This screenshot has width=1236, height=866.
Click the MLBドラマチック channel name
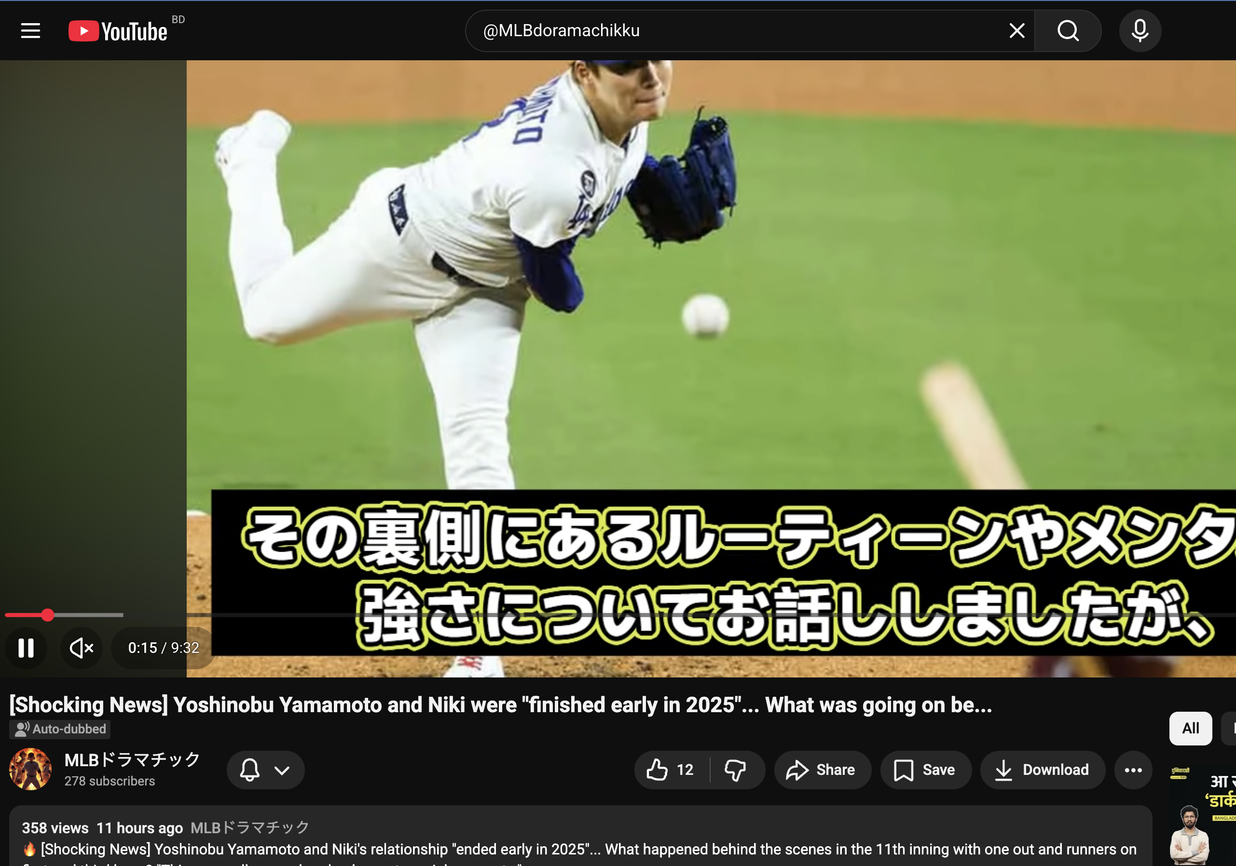pyautogui.click(x=132, y=759)
